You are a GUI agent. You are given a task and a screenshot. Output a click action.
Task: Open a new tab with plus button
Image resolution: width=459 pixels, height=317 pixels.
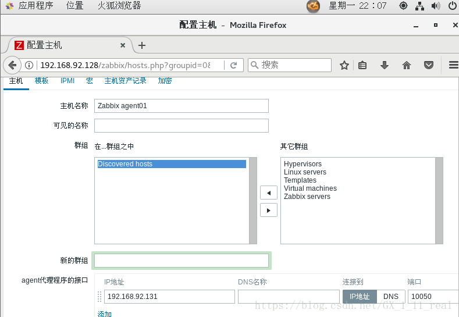(x=142, y=45)
